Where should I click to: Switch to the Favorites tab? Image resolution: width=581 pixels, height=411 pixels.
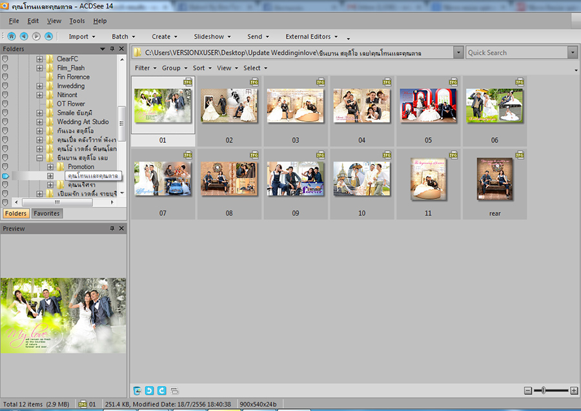click(46, 213)
